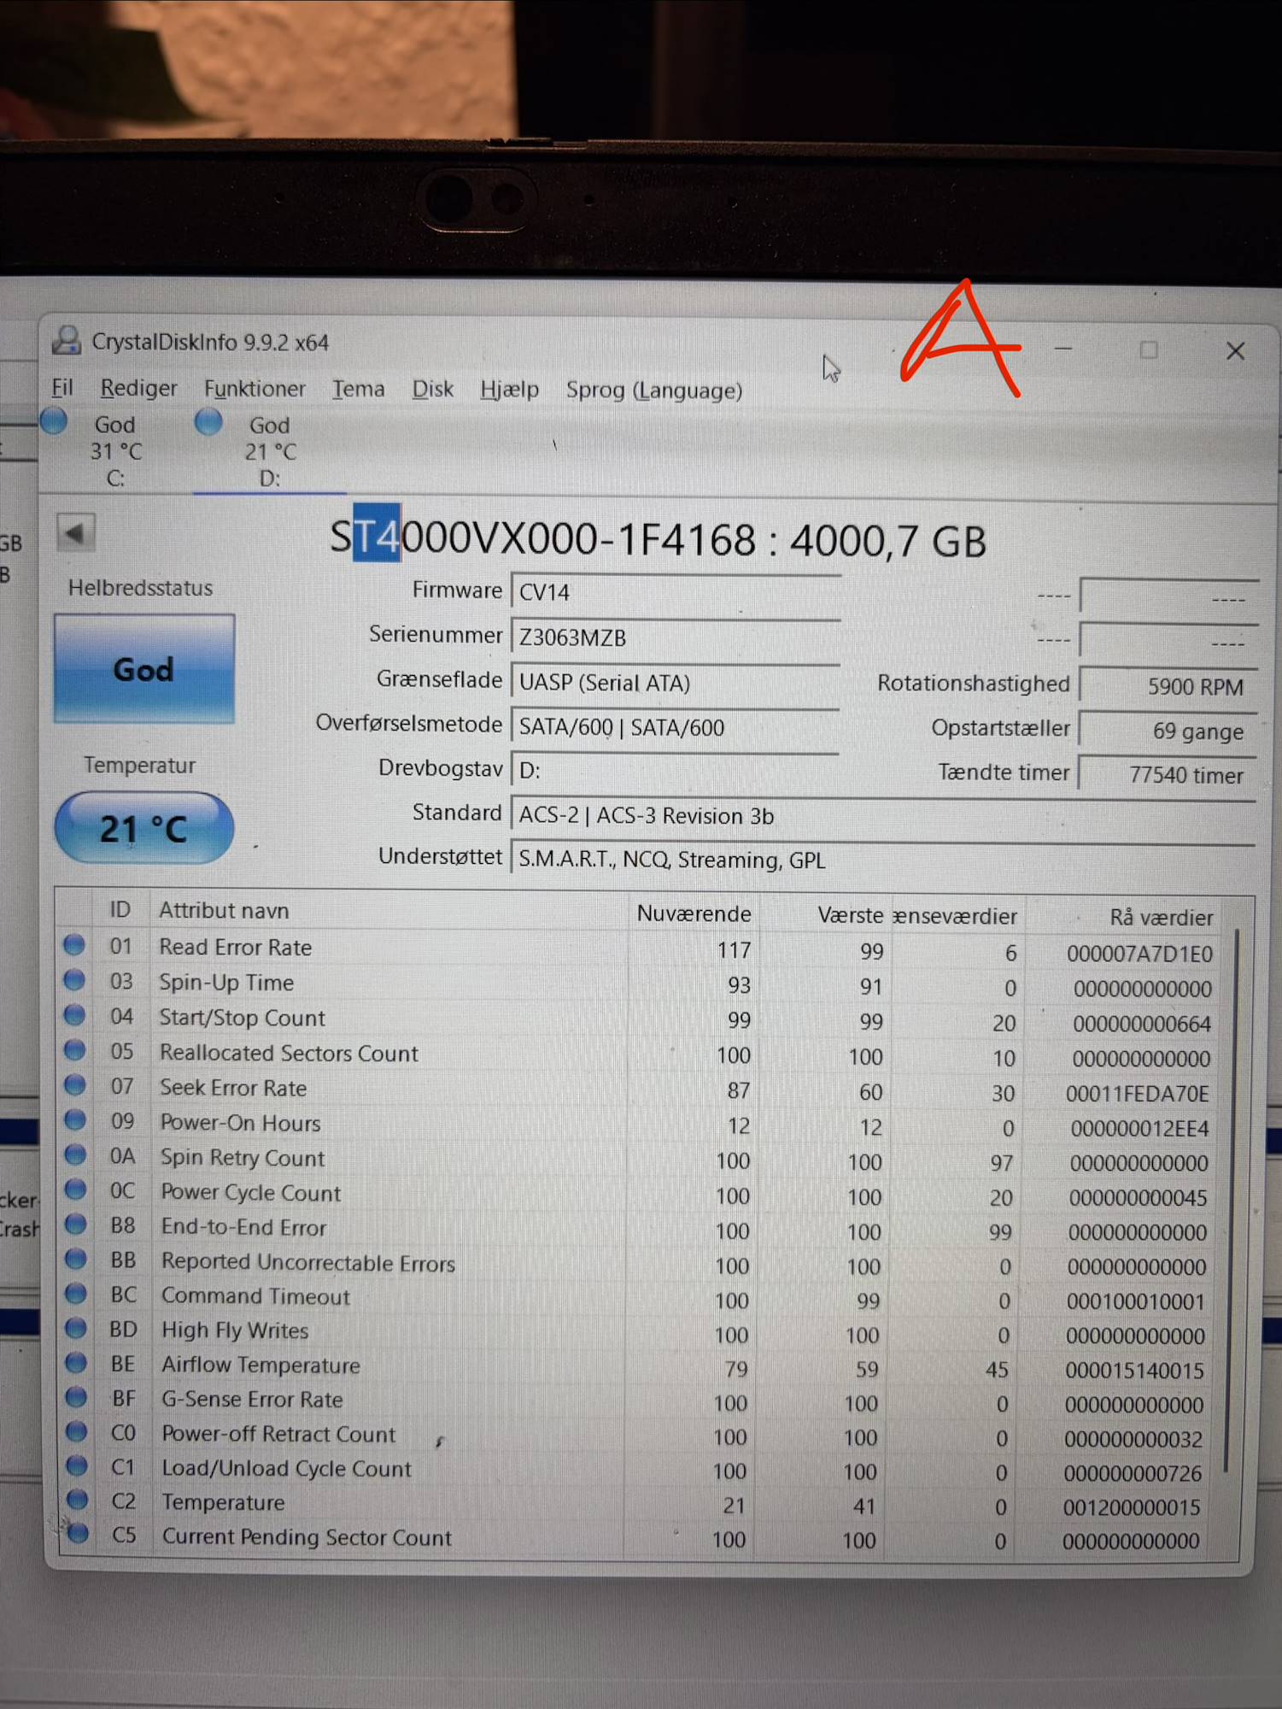1282x1709 pixels.
Task: Click the God health status button
Action: pyautogui.click(x=143, y=669)
